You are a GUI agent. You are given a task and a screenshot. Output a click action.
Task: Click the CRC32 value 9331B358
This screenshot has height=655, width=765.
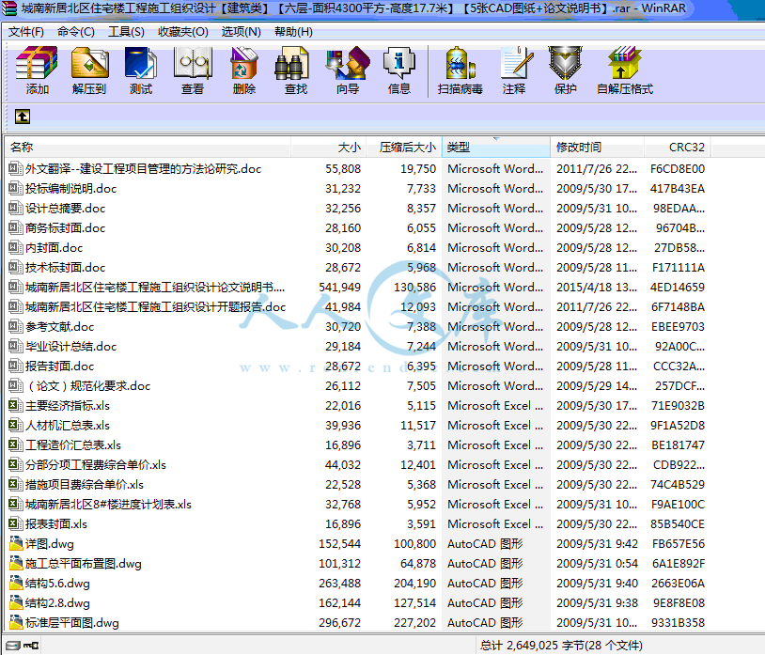(x=678, y=623)
